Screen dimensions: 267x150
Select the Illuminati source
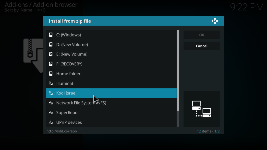click(111, 83)
